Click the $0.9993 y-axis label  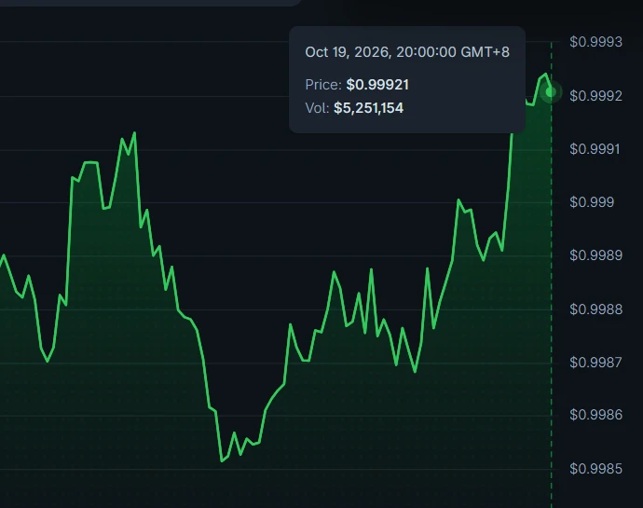(595, 42)
